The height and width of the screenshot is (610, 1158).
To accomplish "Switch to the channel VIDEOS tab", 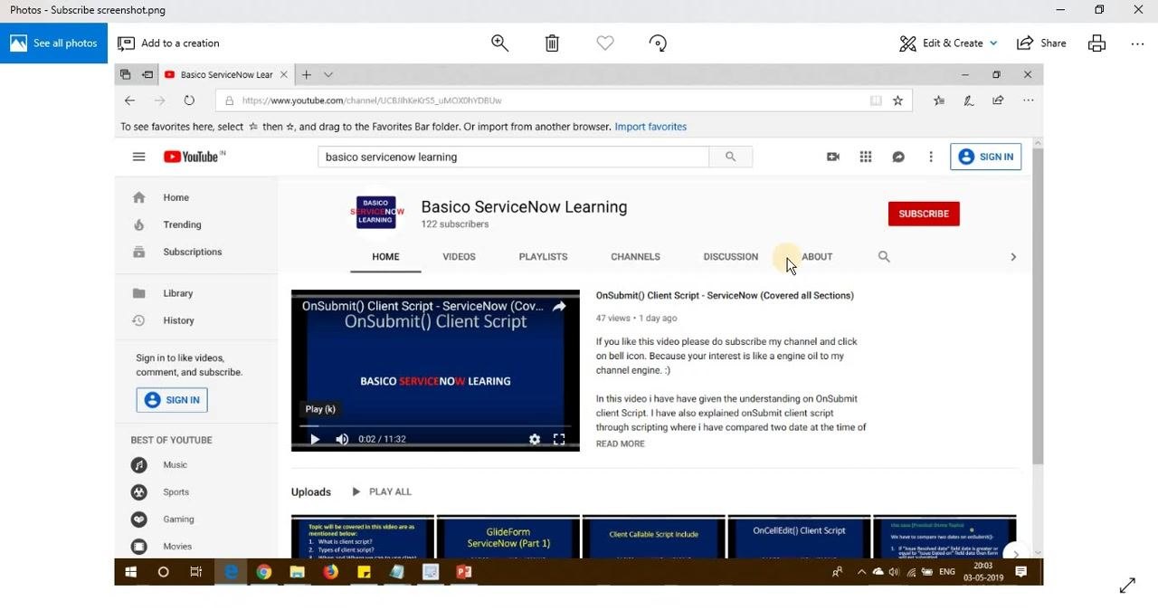I will [459, 257].
